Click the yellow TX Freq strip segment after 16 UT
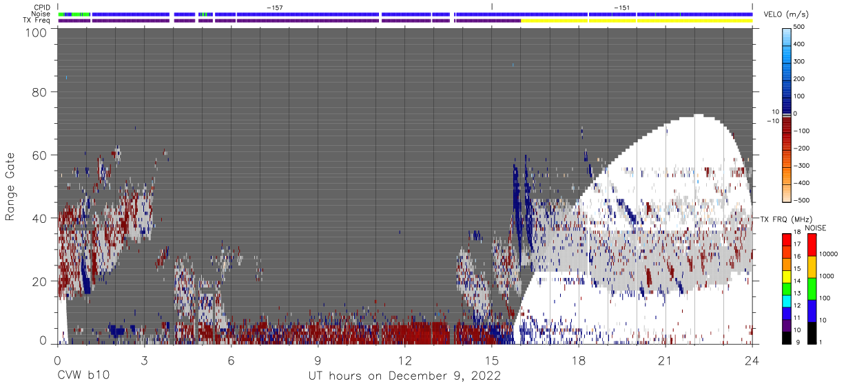Screen dimensions: 846x390 (x=637, y=21)
